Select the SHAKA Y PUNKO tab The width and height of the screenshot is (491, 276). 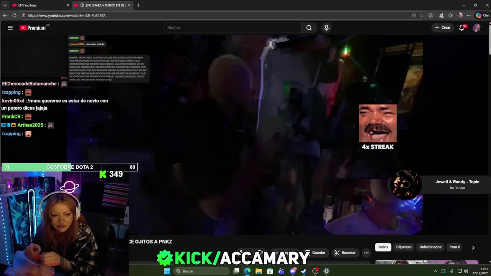pyautogui.click(x=102, y=5)
